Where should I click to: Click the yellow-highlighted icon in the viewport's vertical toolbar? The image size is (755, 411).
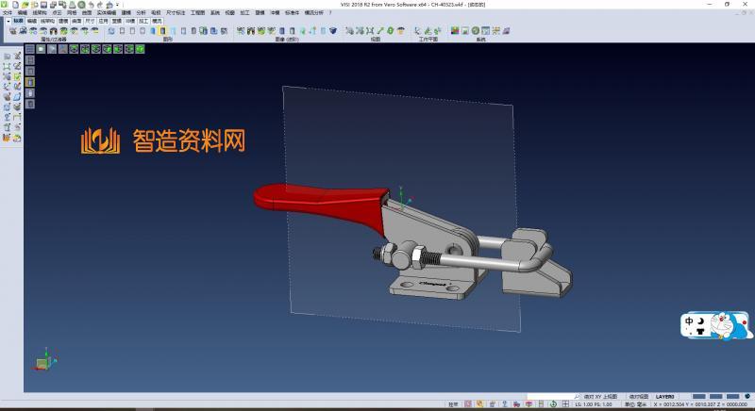pyautogui.click(x=30, y=82)
